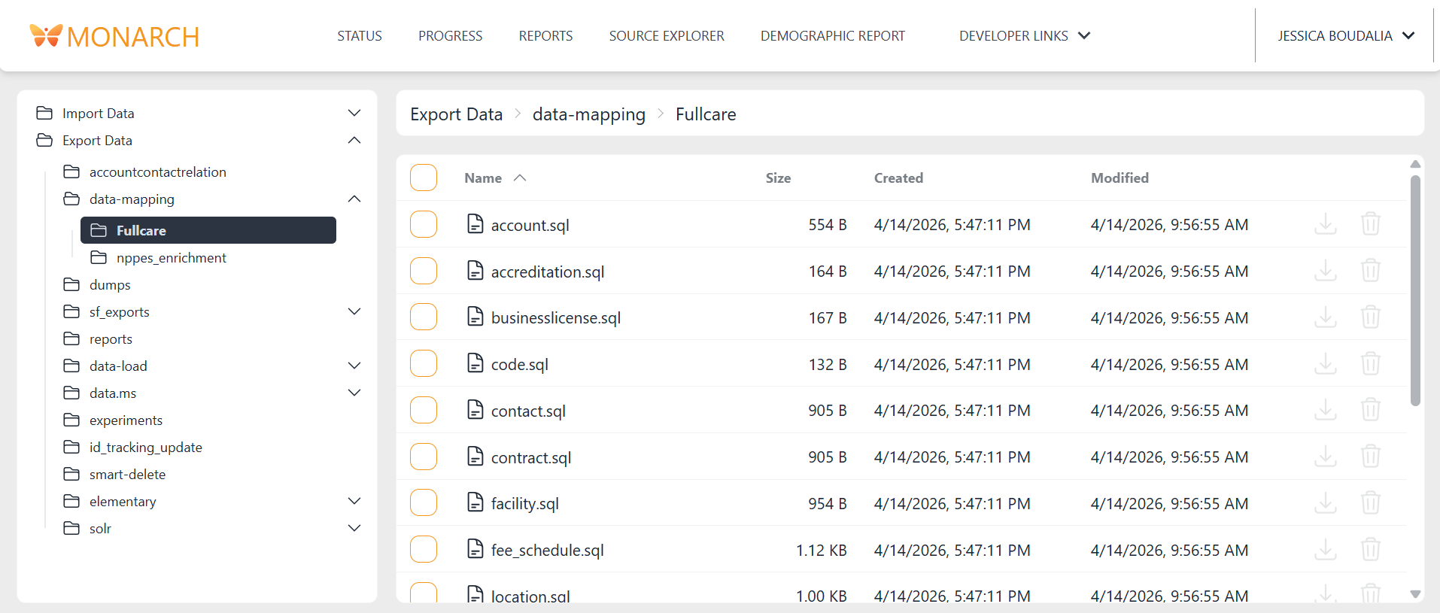Expand the sf_exports folder

point(354,311)
